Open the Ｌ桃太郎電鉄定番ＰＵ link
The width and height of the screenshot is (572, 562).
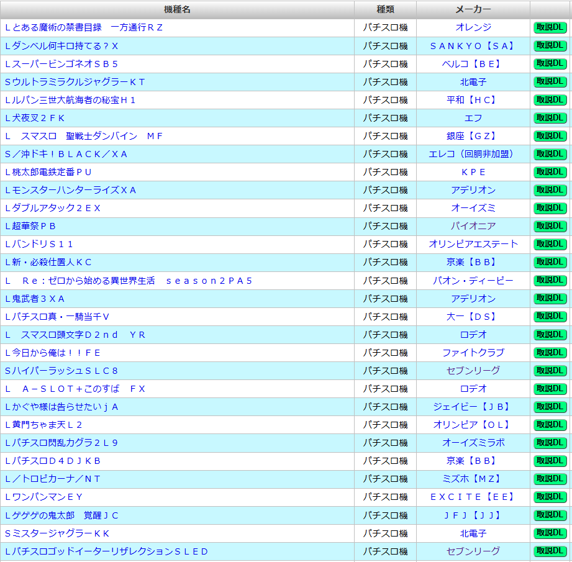(48, 172)
